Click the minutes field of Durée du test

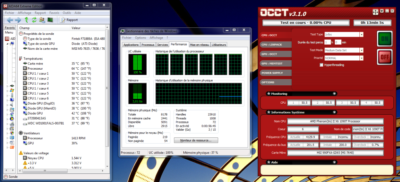[338, 42]
